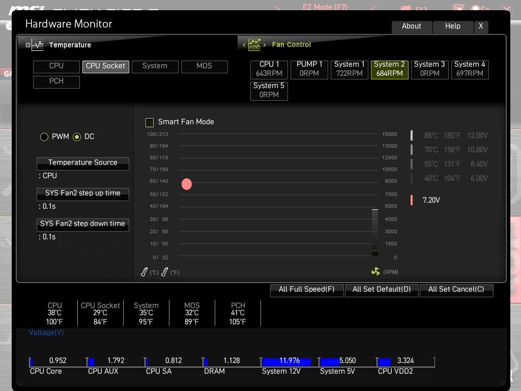The height and width of the screenshot is (391, 521).
Task: Click the 70°C 10.80V level marker
Action: click(x=412, y=150)
